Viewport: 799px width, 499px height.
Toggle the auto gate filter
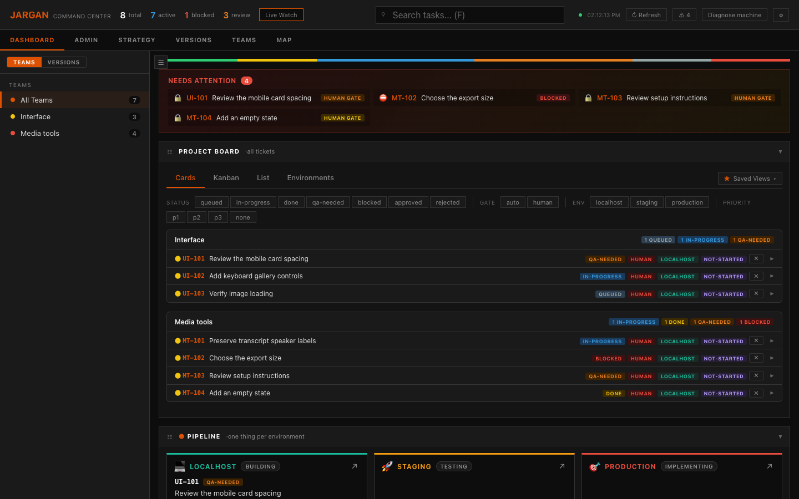(x=513, y=202)
